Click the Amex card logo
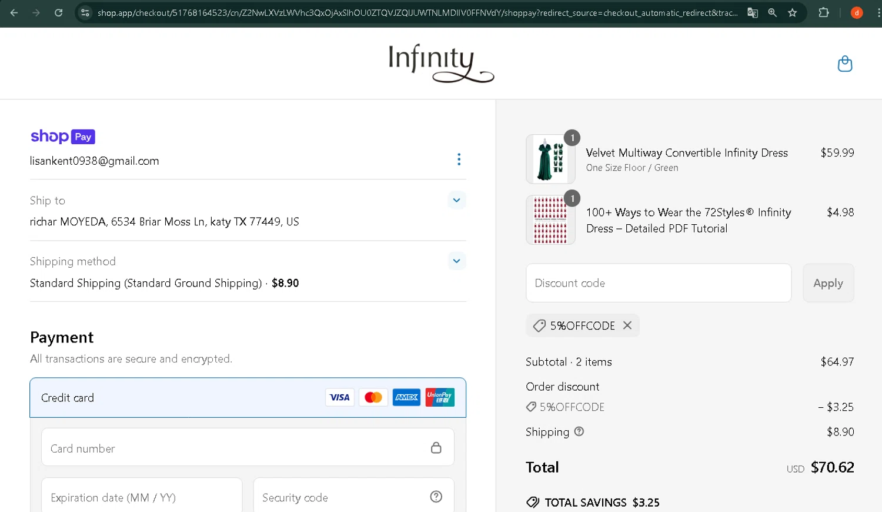This screenshot has height=512, width=882. click(x=406, y=397)
